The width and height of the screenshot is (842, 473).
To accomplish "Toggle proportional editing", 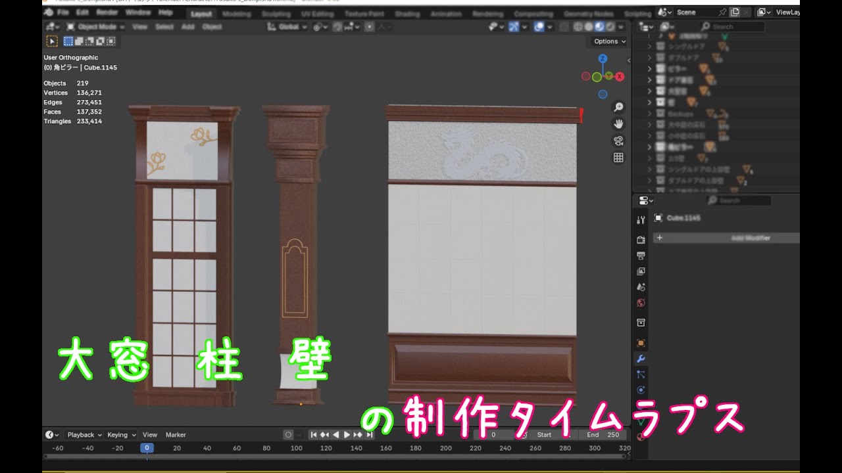I will (x=370, y=27).
